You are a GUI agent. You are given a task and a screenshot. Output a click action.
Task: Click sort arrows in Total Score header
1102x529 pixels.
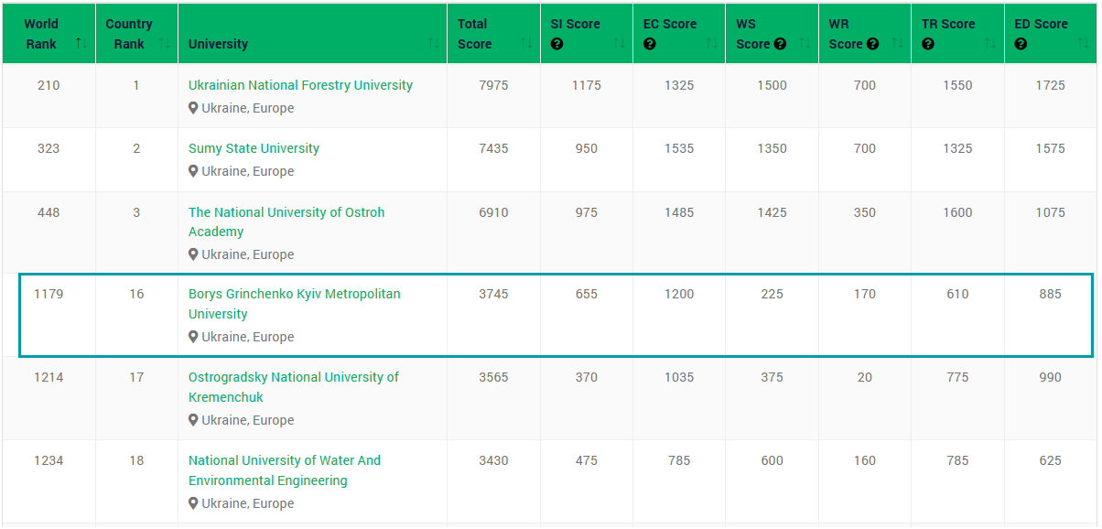(x=525, y=43)
